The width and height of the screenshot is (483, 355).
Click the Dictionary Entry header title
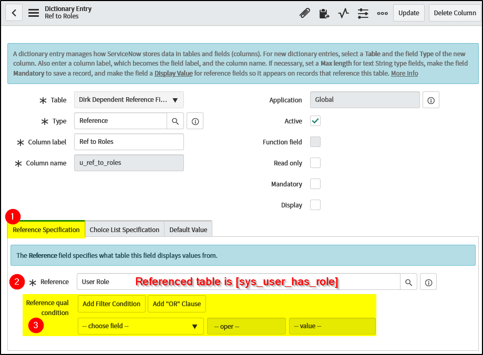(x=68, y=8)
